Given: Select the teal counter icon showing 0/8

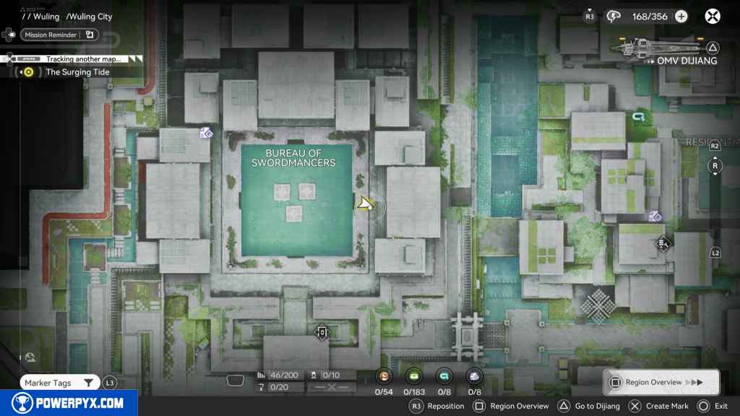Looking at the screenshot, I should point(444,376).
